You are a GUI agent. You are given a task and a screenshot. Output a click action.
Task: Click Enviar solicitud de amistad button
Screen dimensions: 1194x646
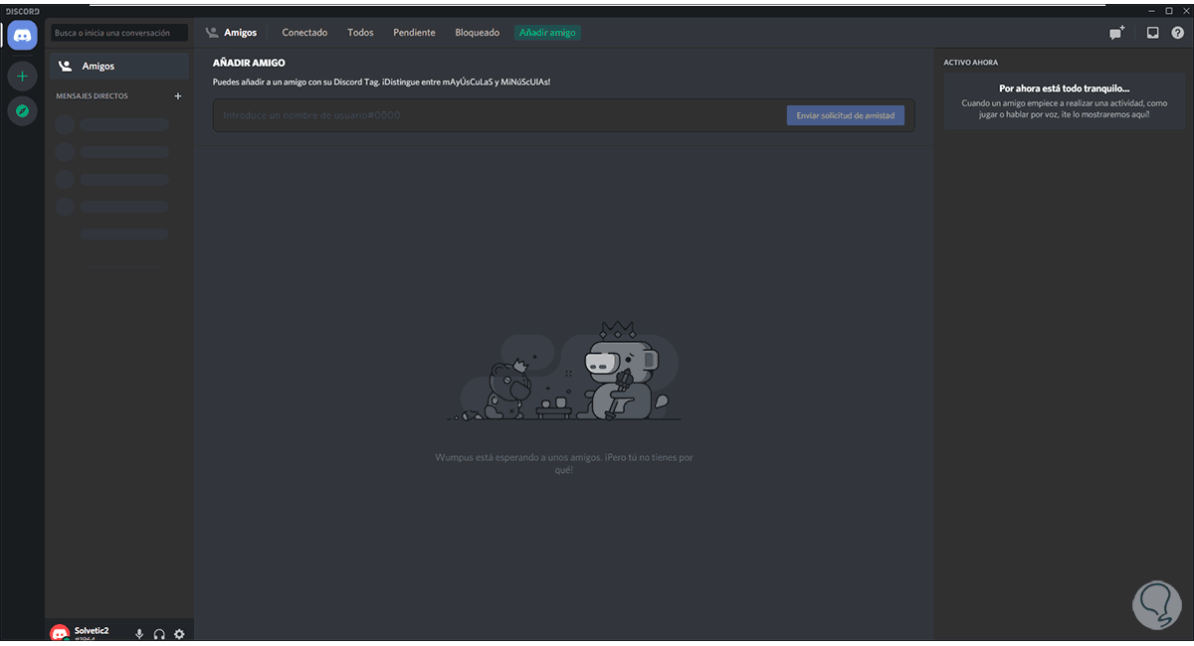846,115
